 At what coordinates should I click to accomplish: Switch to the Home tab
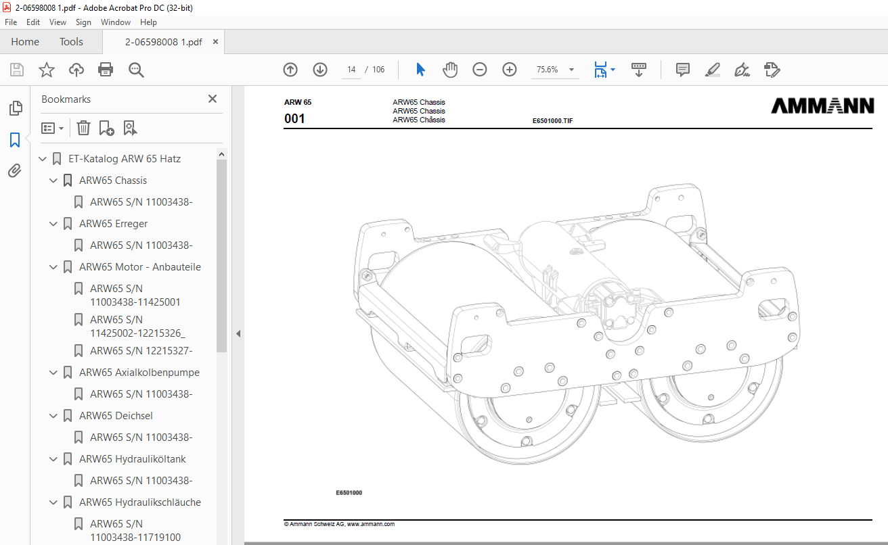[25, 41]
